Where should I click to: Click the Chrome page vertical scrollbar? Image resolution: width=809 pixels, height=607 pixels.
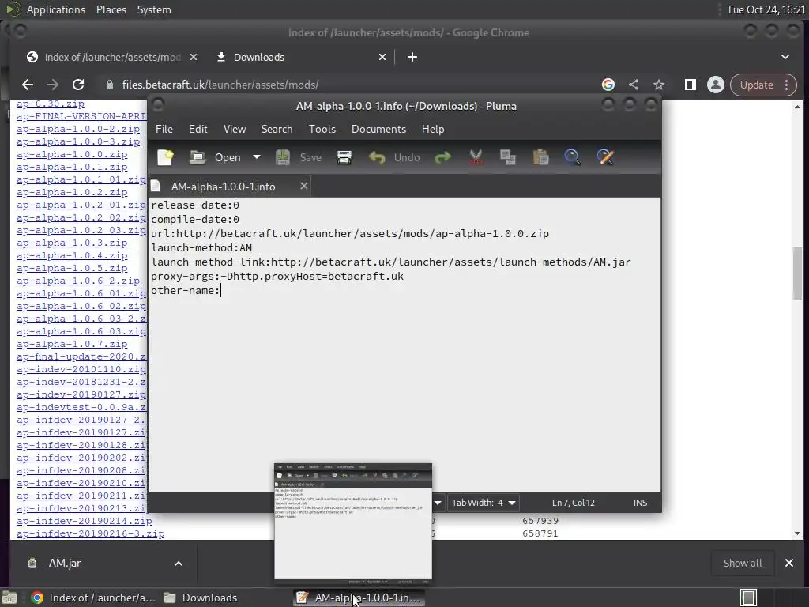click(x=798, y=273)
